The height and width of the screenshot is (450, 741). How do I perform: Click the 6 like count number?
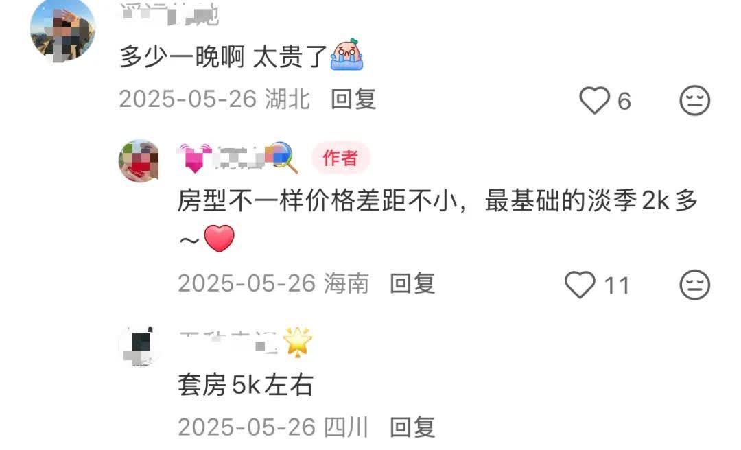pyautogui.click(x=624, y=101)
